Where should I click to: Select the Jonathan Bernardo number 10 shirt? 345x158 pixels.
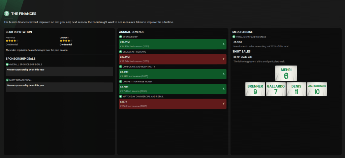point(317,89)
